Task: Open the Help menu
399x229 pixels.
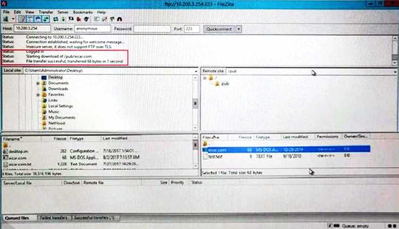Action: click(x=101, y=12)
